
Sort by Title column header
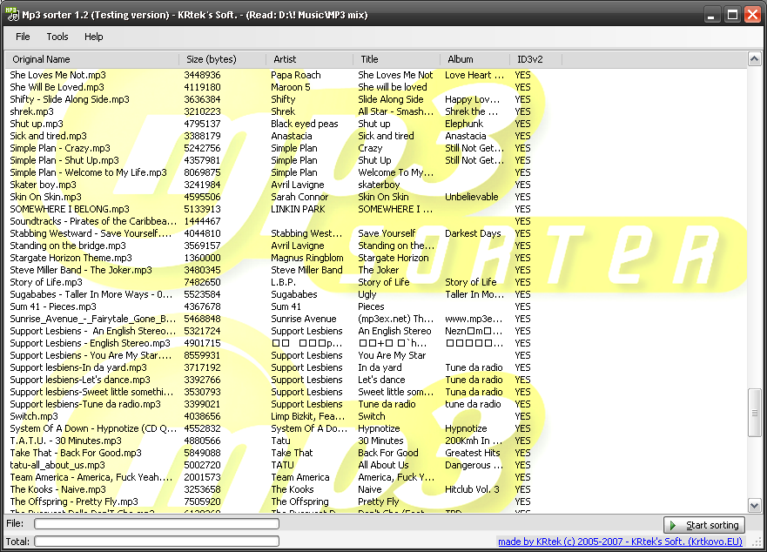click(397, 59)
